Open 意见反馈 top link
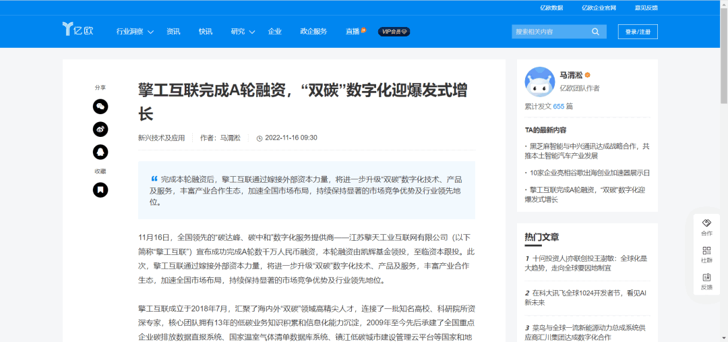This screenshot has height=342, width=728. 646,7
